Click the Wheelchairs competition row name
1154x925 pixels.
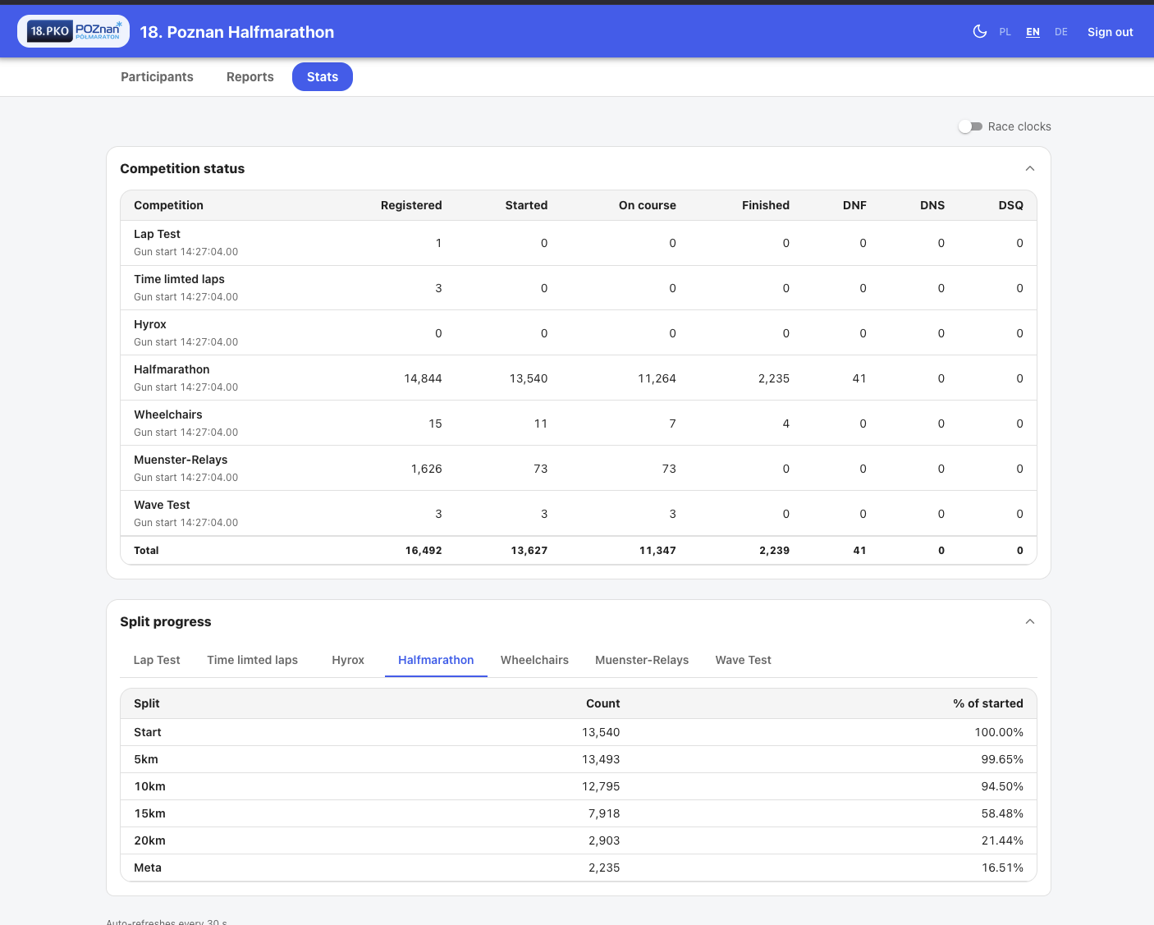[x=168, y=414]
